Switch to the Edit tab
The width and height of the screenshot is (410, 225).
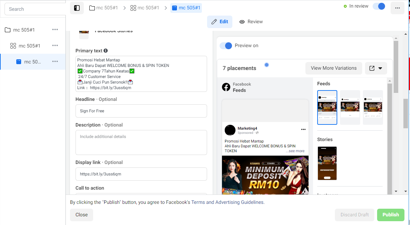click(x=220, y=22)
